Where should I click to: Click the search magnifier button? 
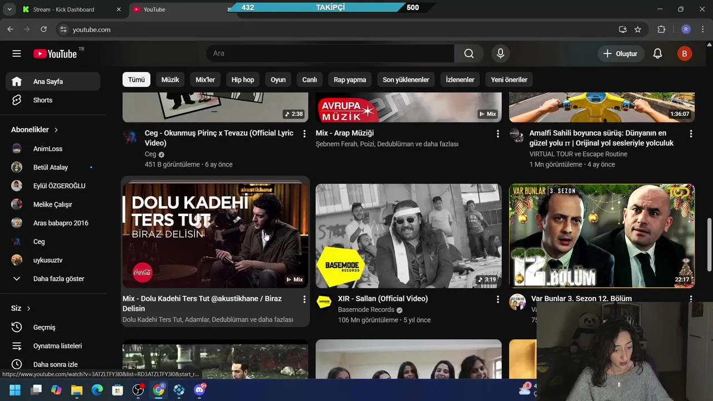[469, 53]
